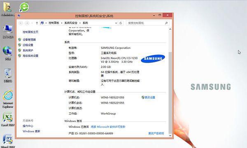Click computer name WIN8-1605221055 beside 计算机名
The height and width of the screenshot is (148, 247).
click(112, 98)
